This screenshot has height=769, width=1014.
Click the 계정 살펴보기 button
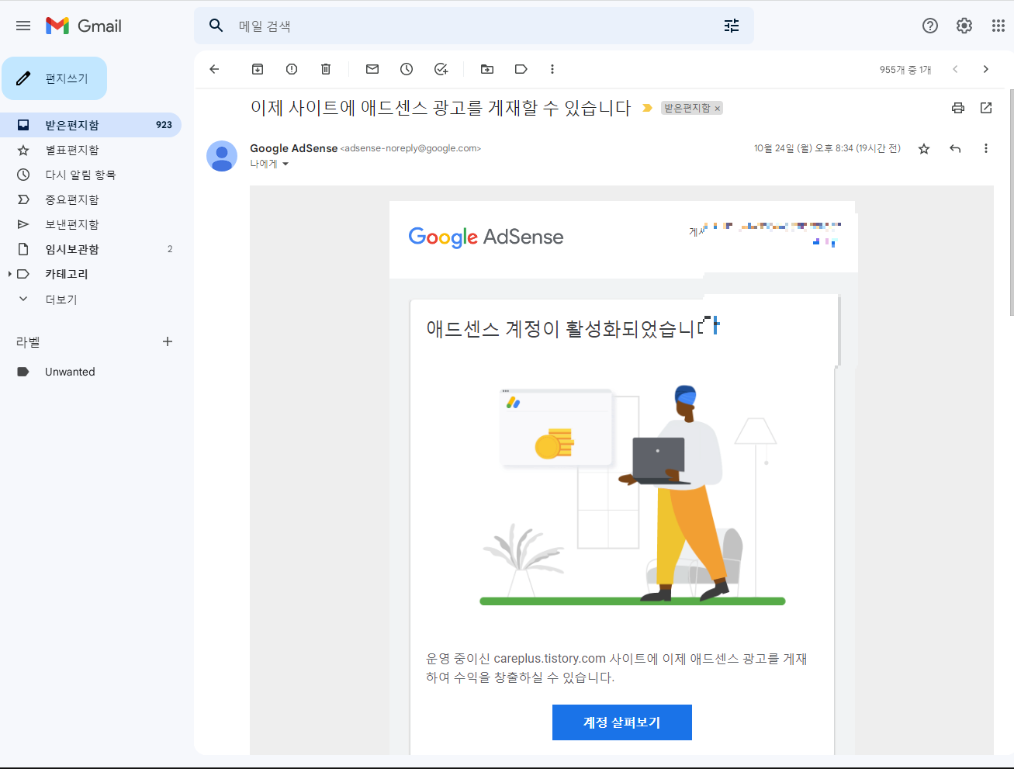coord(622,722)
